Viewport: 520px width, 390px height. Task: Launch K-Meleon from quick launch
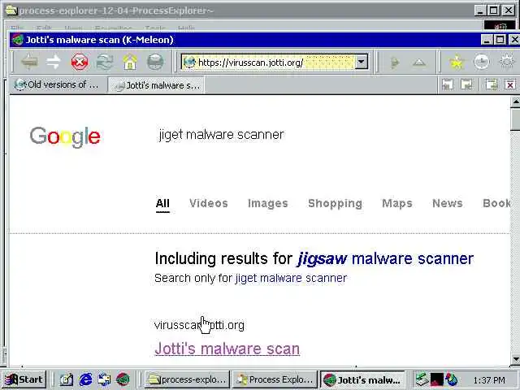pyautogui.click(x=123, y=379)
